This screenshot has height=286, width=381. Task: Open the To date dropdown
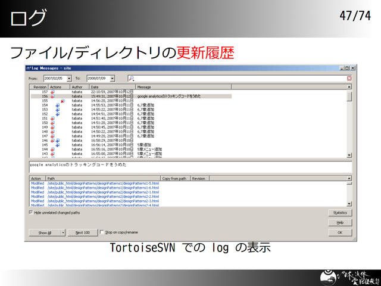pos(112,78)
